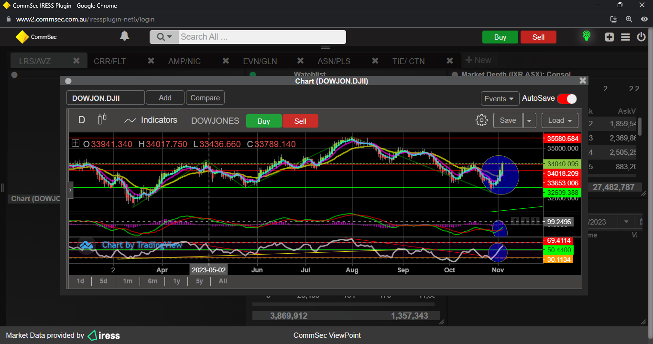This screenshot has height=344, width=653.
Task: Open the Events dropdown
Action: coord(500,98)
